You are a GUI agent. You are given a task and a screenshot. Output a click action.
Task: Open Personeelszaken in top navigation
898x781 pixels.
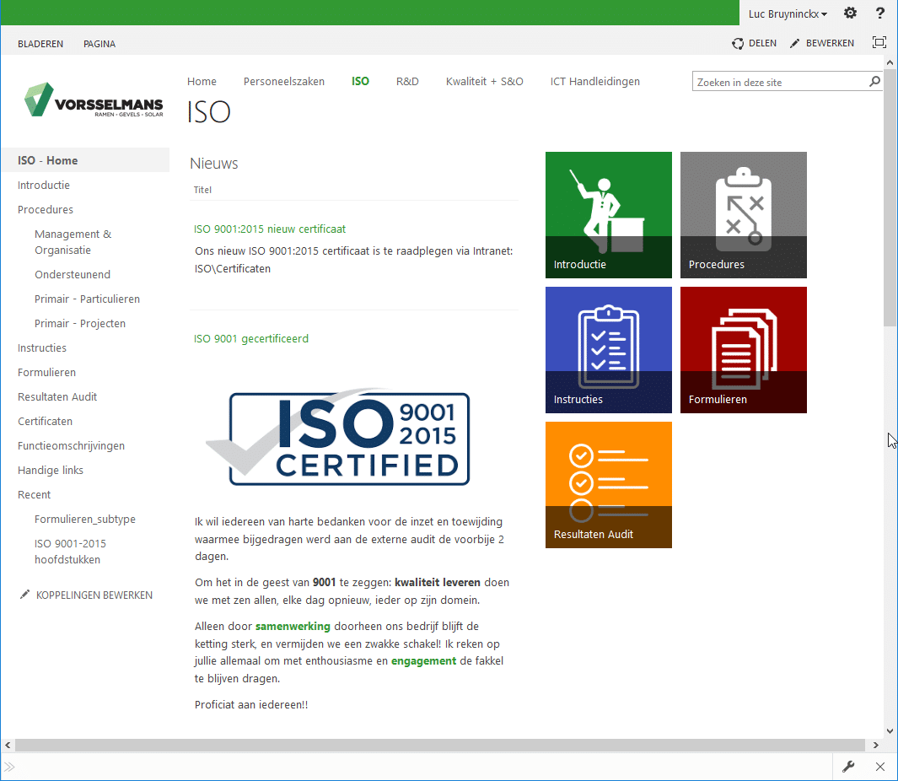(x=284, y=81)
